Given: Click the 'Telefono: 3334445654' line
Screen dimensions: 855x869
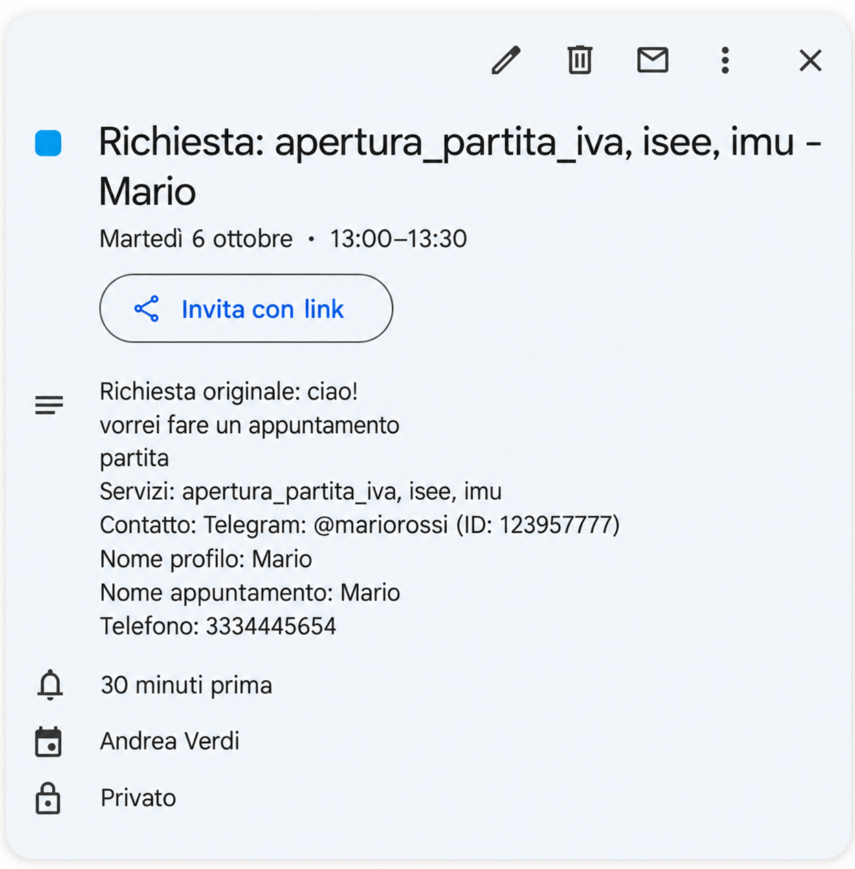Looking at the screenshot, I should click(x=218, y=626).
